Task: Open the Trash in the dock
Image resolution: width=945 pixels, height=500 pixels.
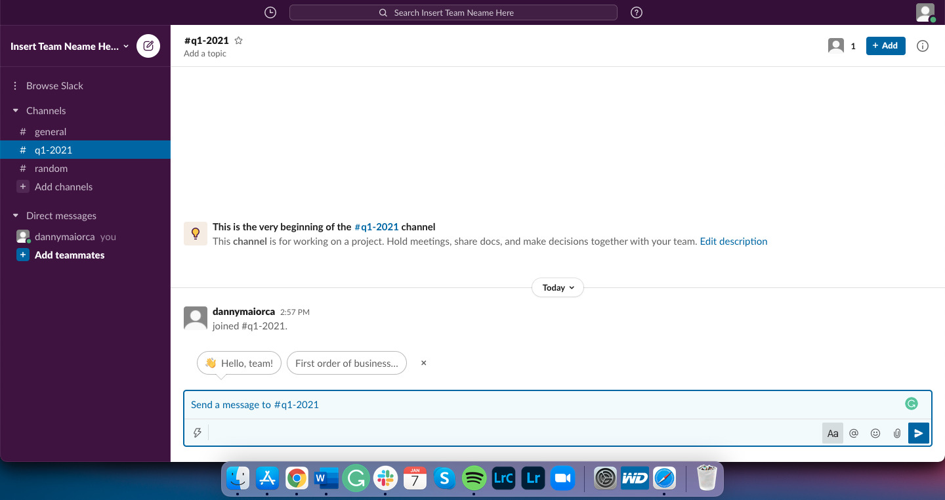Action: pyautogui.click(x=707, y=478)
